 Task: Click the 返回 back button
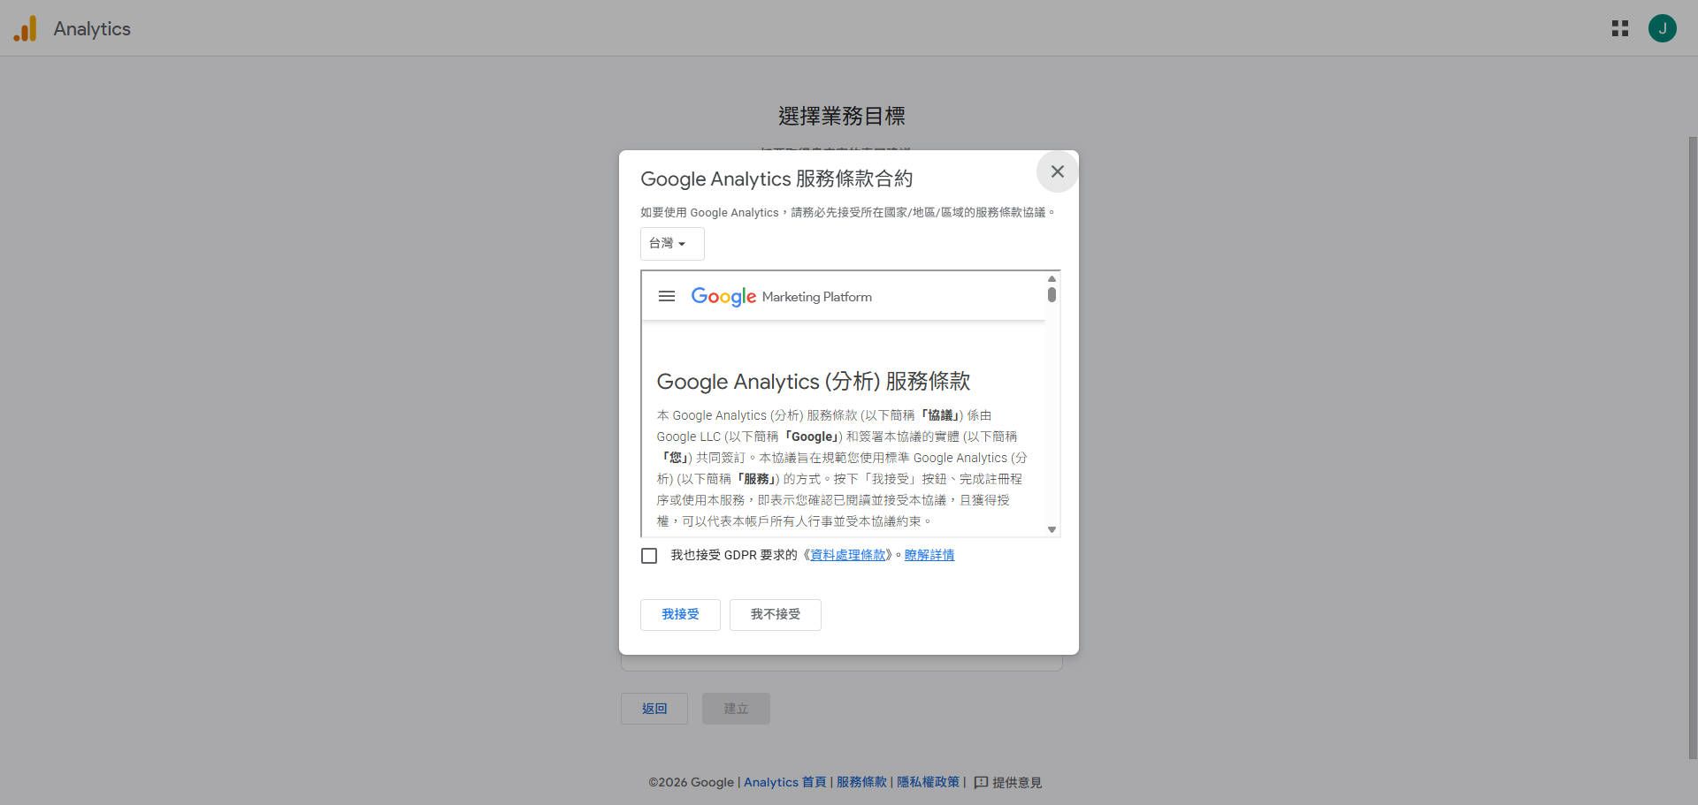click(654, 709)
